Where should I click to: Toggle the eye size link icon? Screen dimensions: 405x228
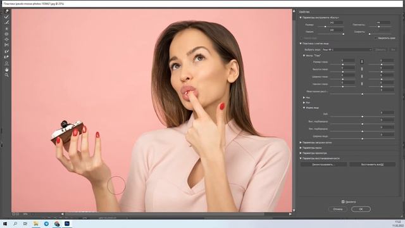point(362,61)
